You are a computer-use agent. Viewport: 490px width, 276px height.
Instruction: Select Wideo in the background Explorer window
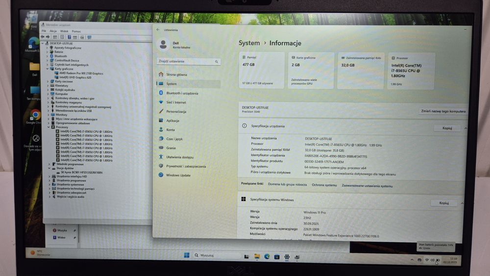coord(61,238)
